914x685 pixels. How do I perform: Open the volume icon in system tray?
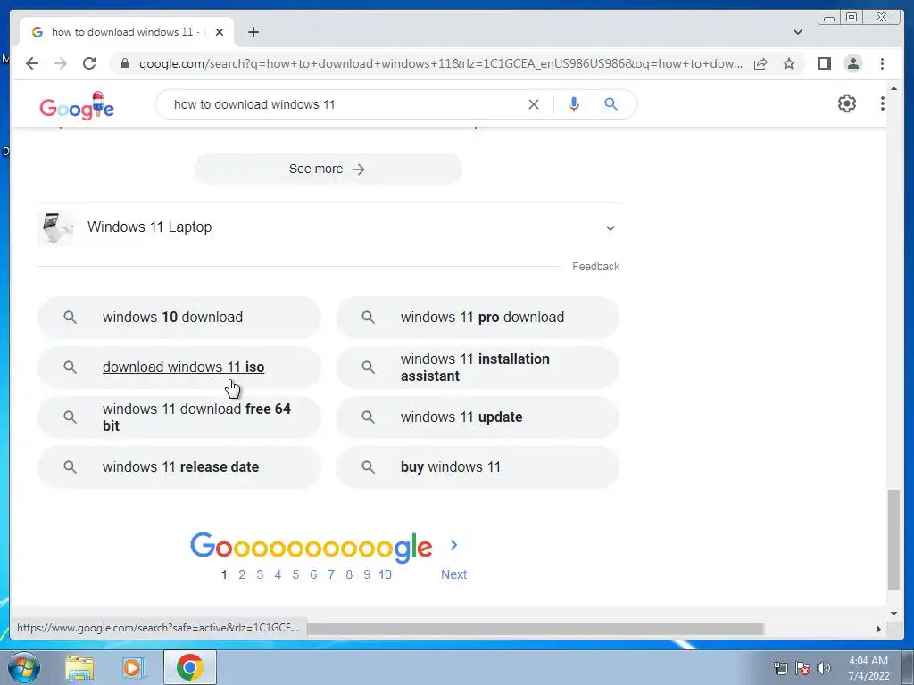click(824, 668)
